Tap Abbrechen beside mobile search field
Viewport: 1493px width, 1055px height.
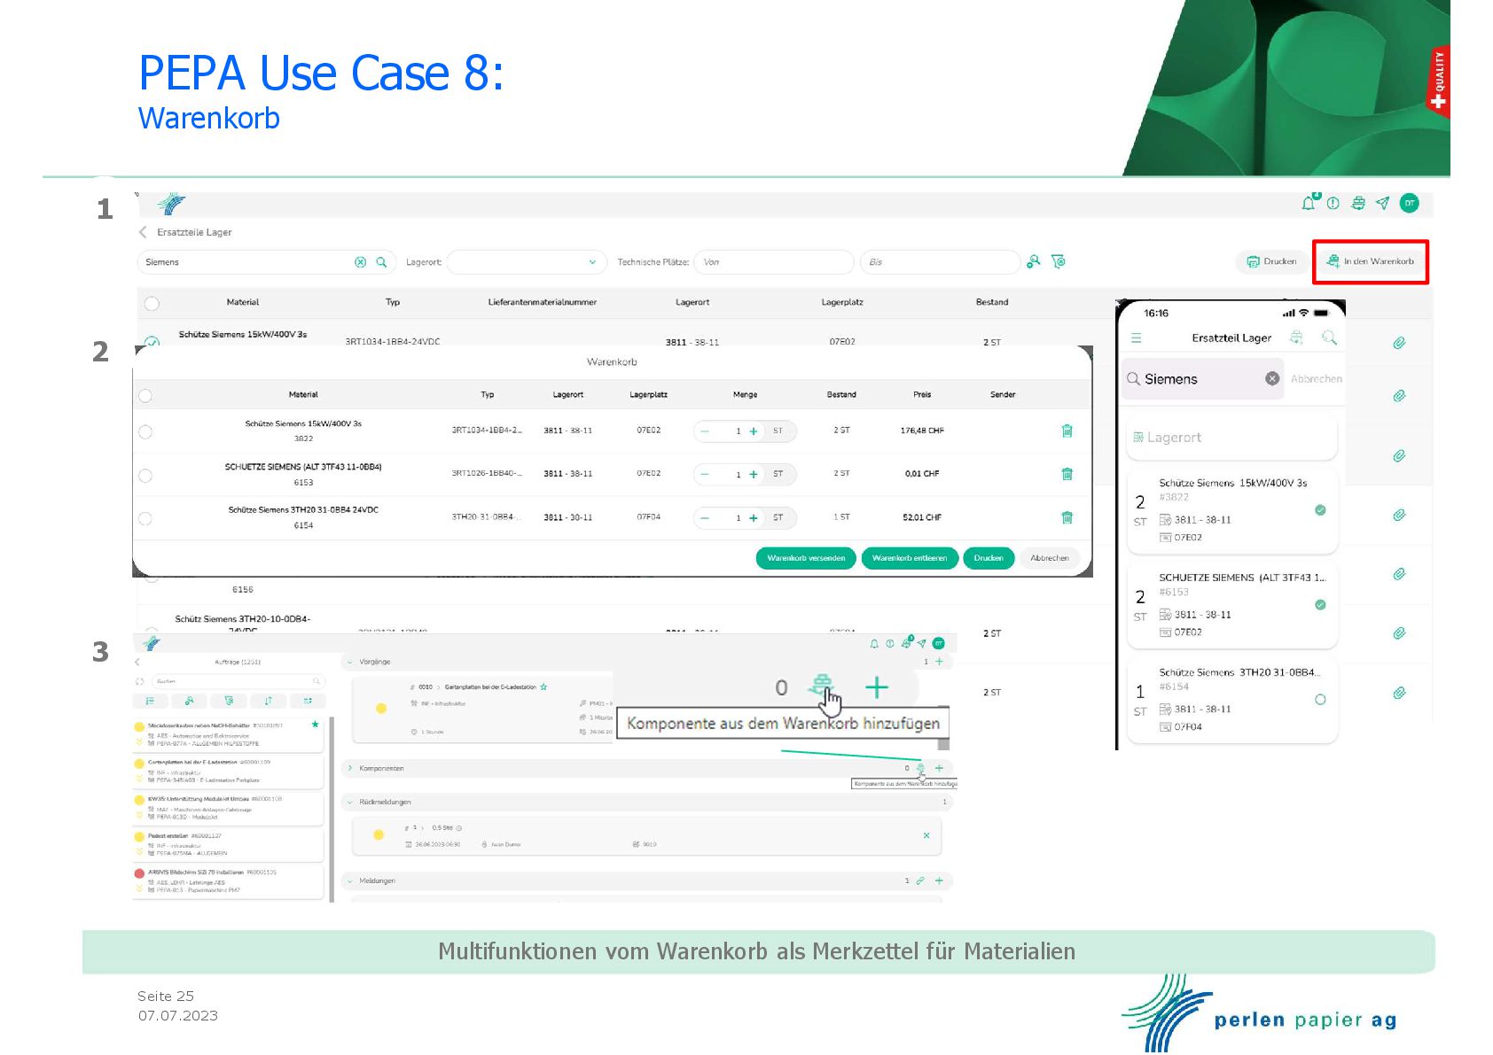(x=1317, y=379)
